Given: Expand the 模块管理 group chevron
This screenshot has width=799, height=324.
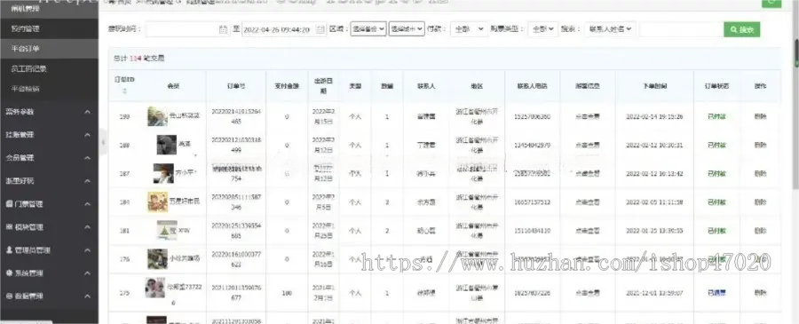Looking at the screenshot, I should (88, 227).
